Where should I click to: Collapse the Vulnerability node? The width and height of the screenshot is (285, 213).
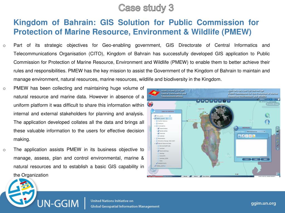155,126
